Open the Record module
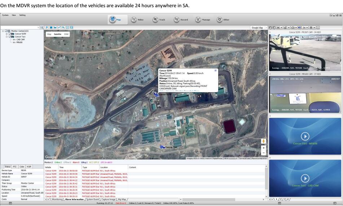Screen dimensions: 343x206 (181, 20)
